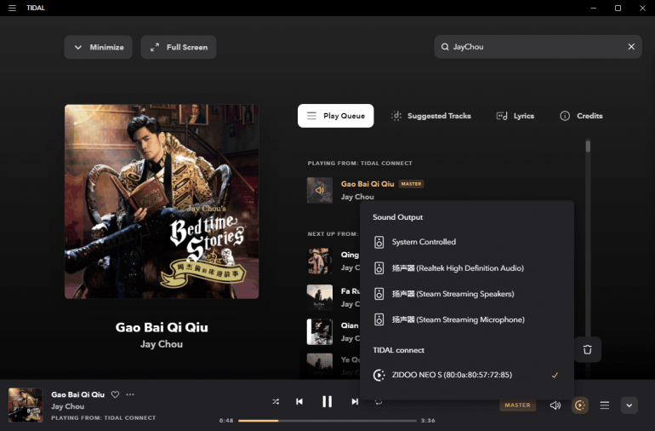Click the play queue scrollbar
The image size is (655, 431).
click(588, 146)
